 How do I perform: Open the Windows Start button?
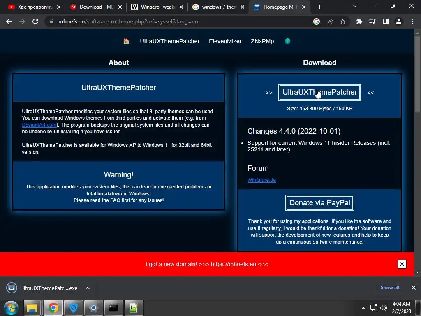coord(11,308)
